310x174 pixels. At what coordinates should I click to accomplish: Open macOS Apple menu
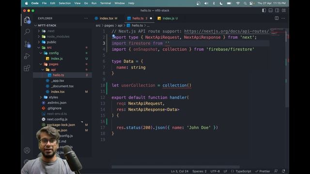(27, 3)
